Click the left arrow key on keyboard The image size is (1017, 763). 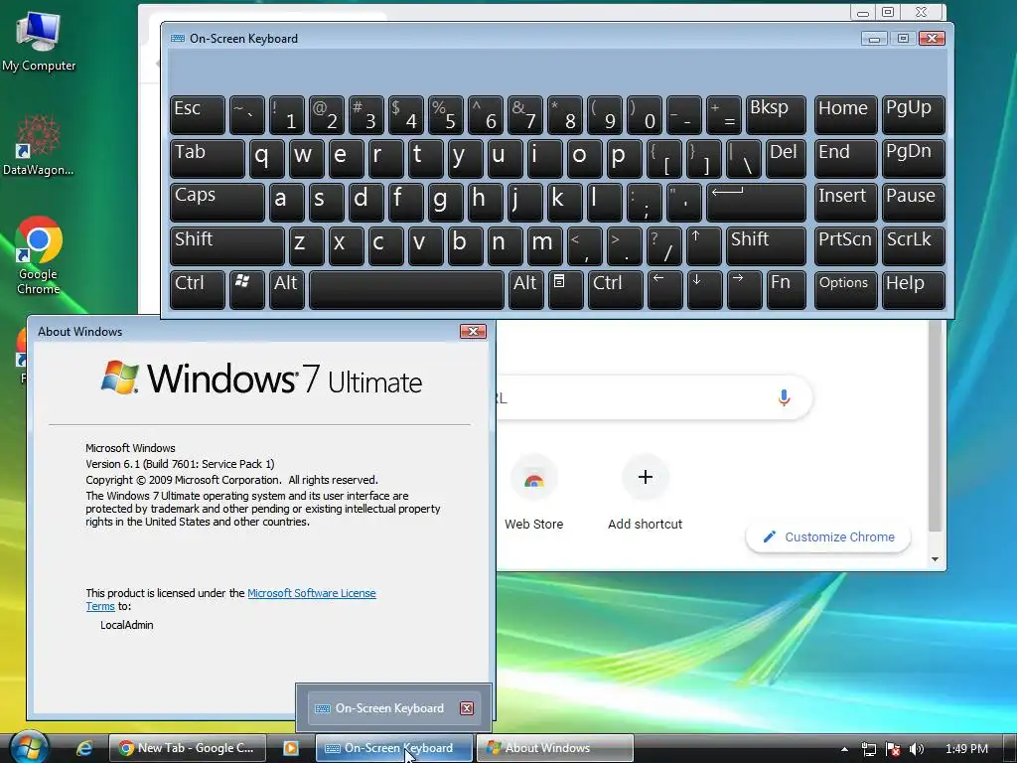[x=664, y=289]
